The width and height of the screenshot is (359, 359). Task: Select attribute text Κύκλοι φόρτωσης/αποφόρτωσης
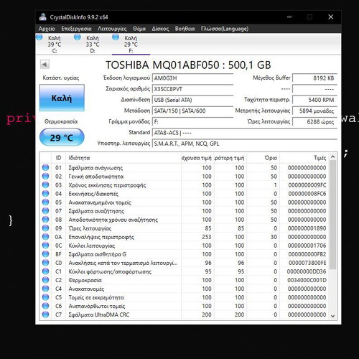[110, 271]
